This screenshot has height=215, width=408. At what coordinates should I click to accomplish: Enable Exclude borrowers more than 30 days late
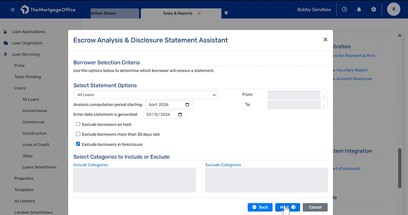(78, 134)
